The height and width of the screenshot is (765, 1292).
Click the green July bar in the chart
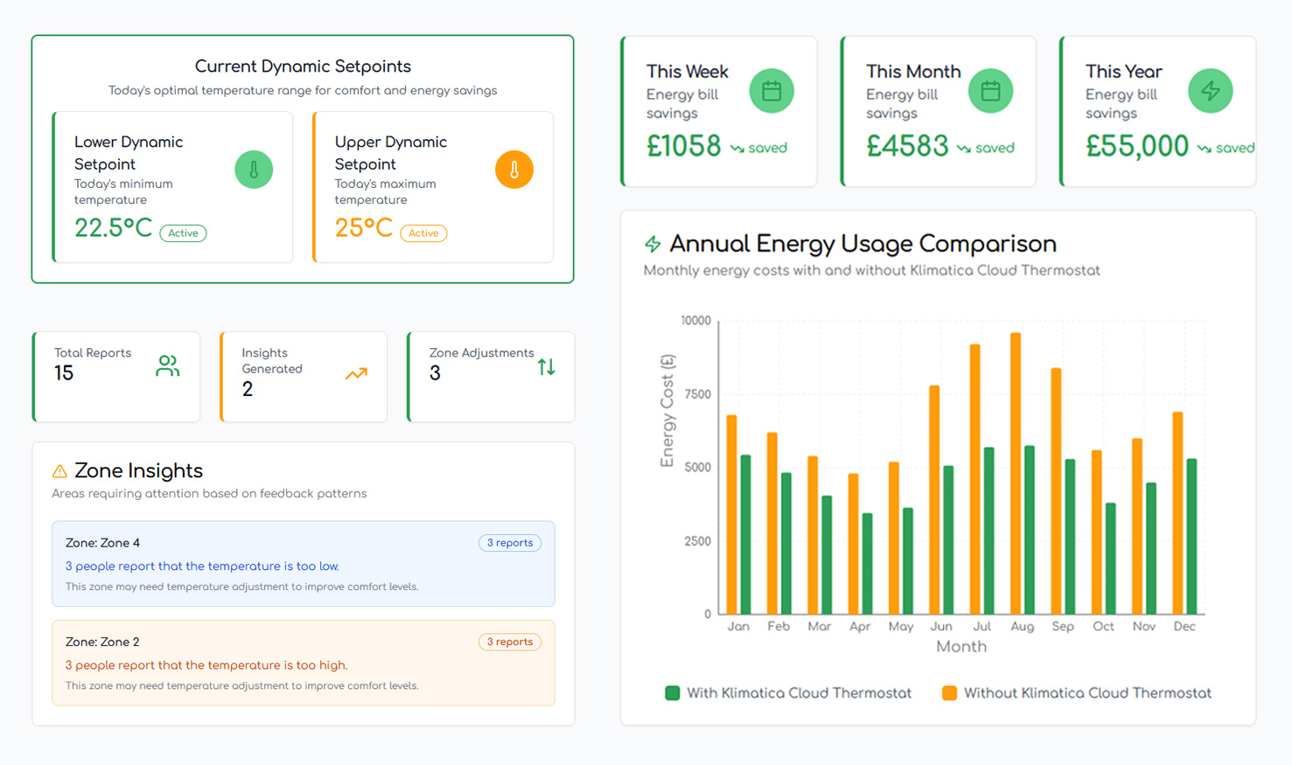click(x=989, y=531)
